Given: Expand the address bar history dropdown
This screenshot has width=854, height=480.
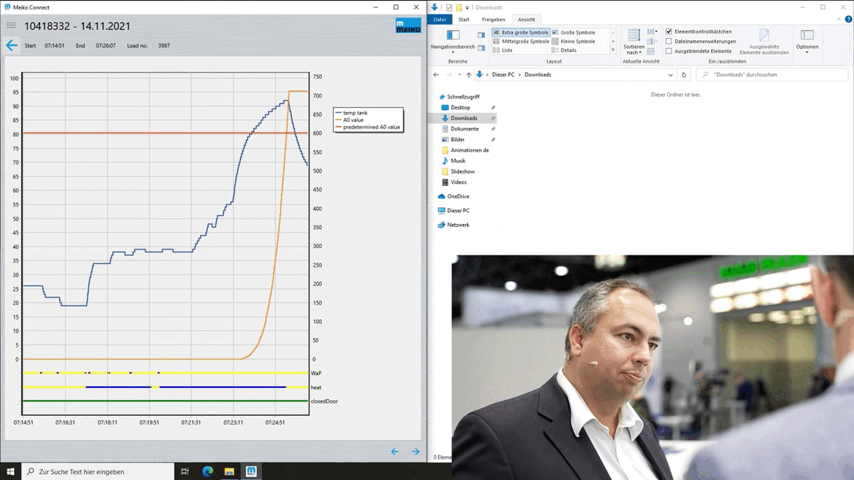Looking at the screenshot, I should [670, 74].
